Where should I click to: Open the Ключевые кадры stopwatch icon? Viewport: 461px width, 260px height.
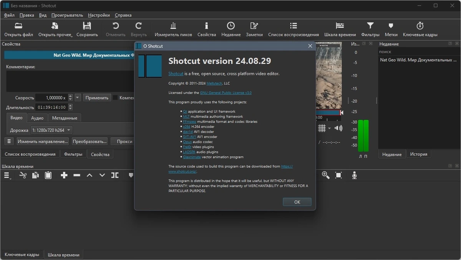pos(420,26)
